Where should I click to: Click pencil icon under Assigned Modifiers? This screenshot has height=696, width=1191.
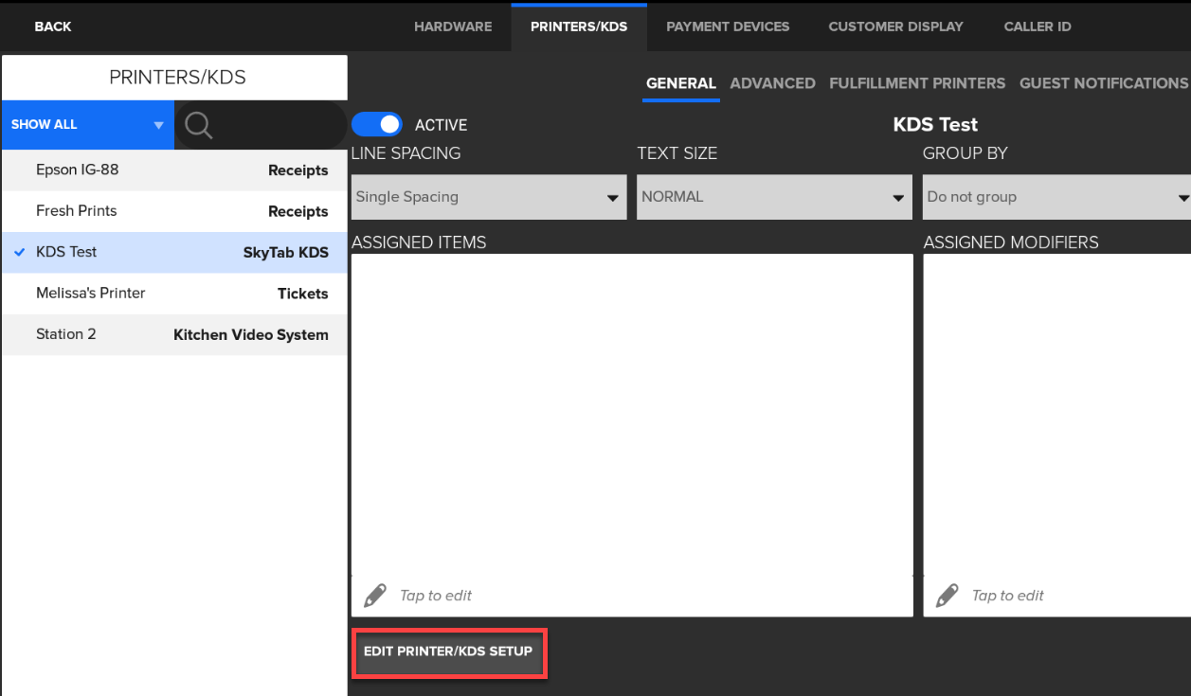(947, 596)
